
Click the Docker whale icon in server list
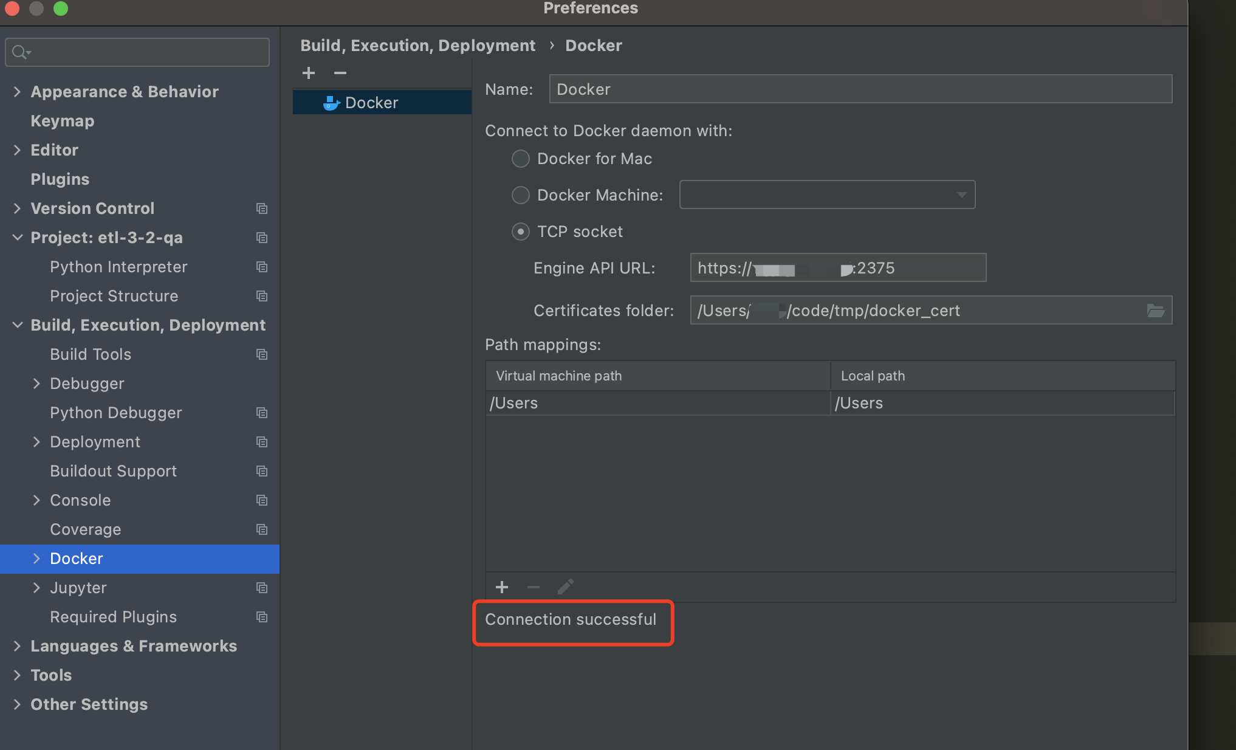pyautogui.click(x=331, y=103)
